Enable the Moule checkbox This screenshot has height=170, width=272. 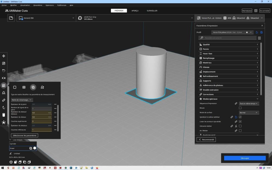tap(240, 108)
